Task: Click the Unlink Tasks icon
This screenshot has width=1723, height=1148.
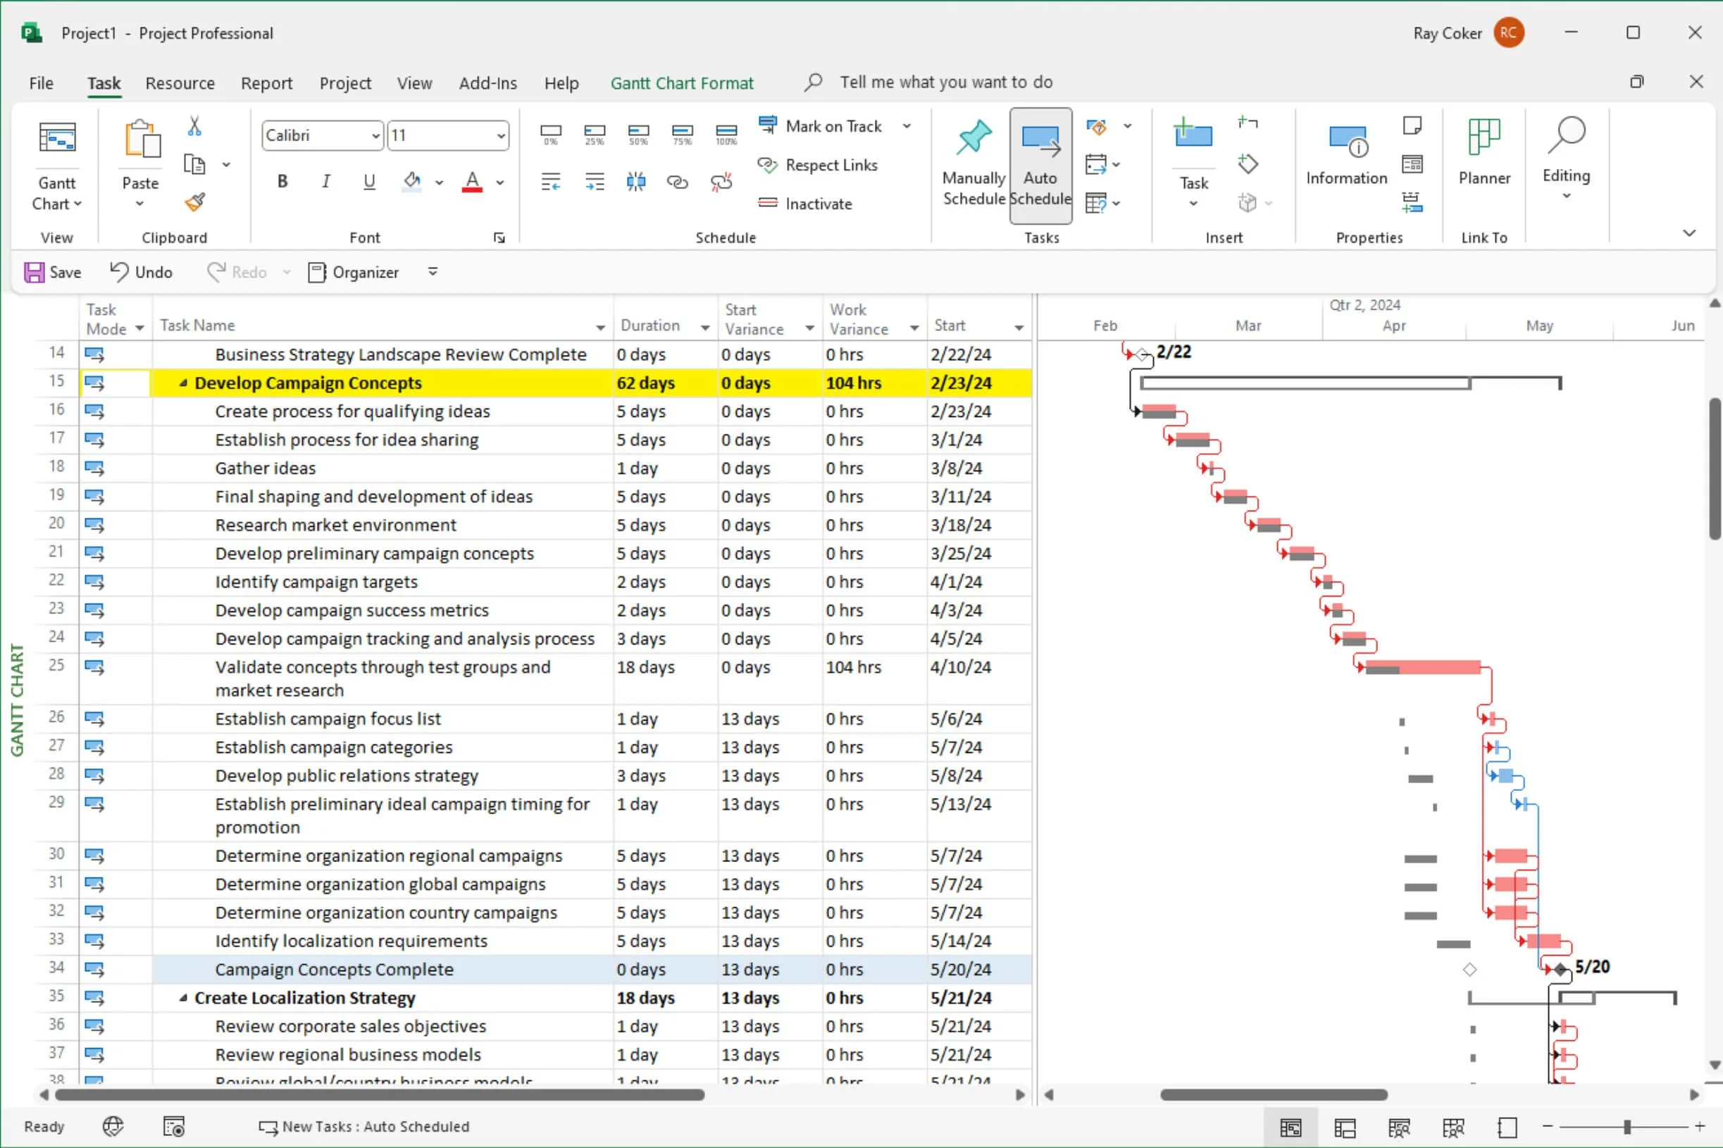Action: pyautogui.click(x=721, y=182)
